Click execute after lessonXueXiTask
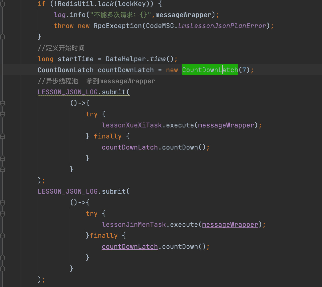 click(180, 125)
